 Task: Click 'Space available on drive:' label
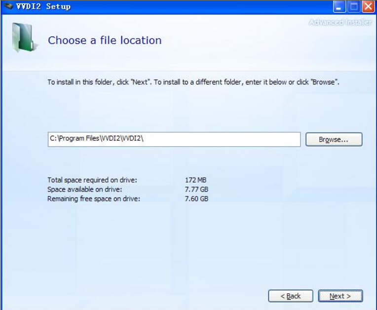click(85, 189)
